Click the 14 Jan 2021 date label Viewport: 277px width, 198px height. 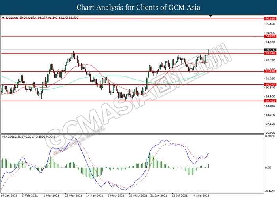pos(9,195)
